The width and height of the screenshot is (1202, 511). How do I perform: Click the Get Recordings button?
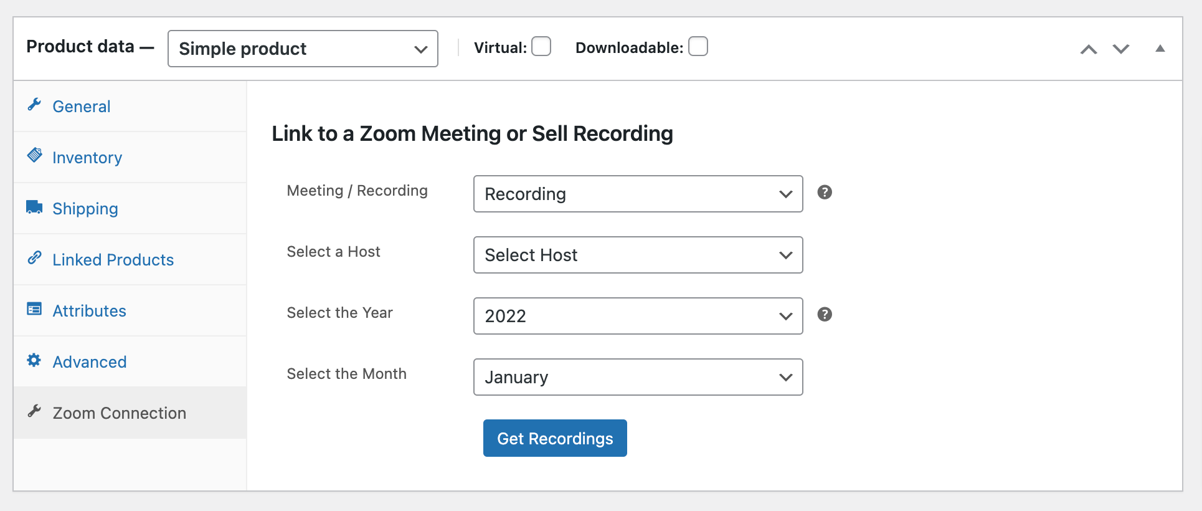click(555, 438)
